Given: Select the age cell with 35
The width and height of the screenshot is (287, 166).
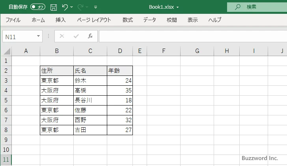Looking at the screenshot, I should coord(120,91).
